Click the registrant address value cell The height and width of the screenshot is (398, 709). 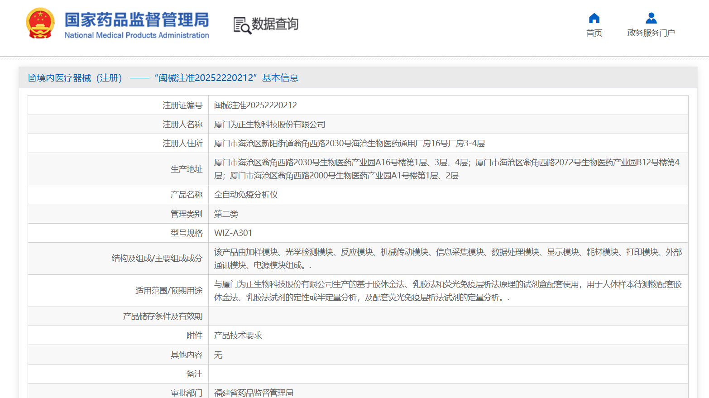(x=448, y=144)
